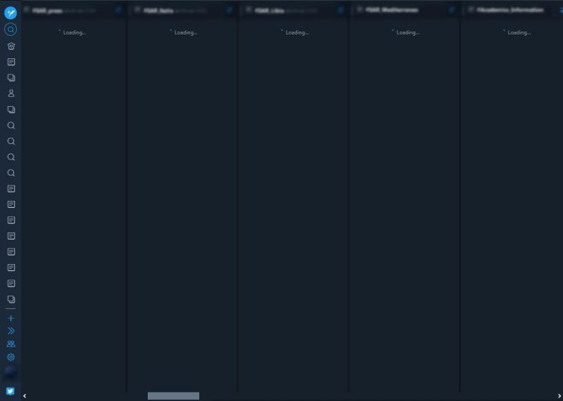Jump to the user profile column icon

click(11, 93)
